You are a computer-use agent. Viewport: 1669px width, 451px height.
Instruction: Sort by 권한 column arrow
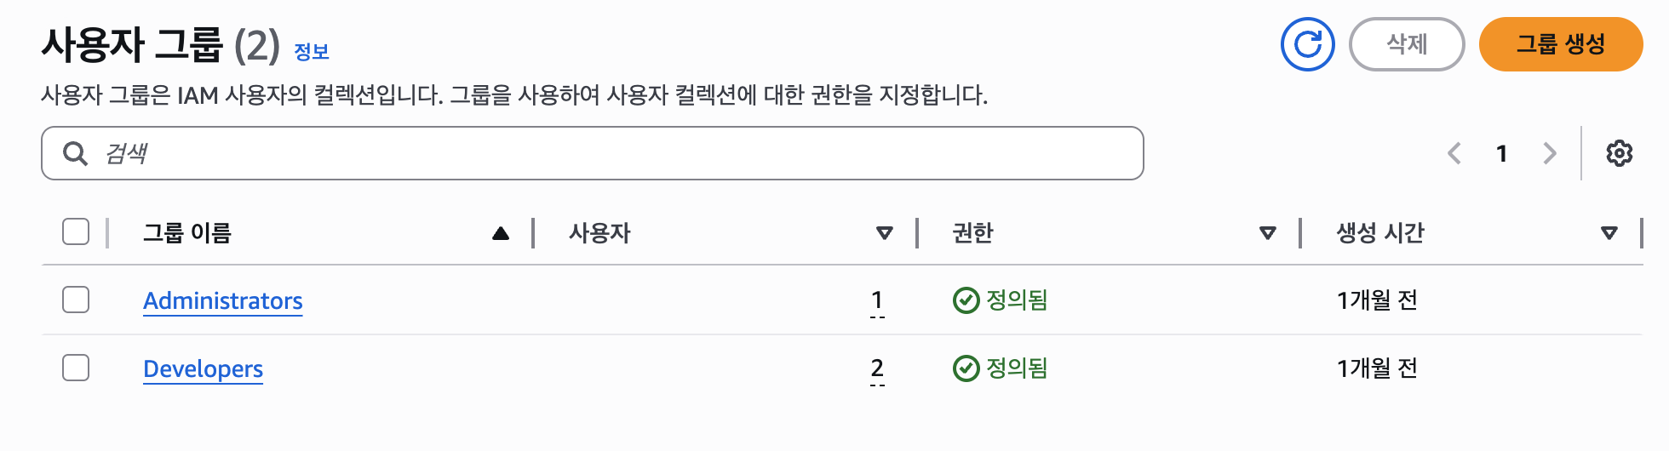1268,233
